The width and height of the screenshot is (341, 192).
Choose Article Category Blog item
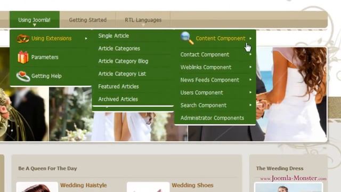[x=123, y=61]
